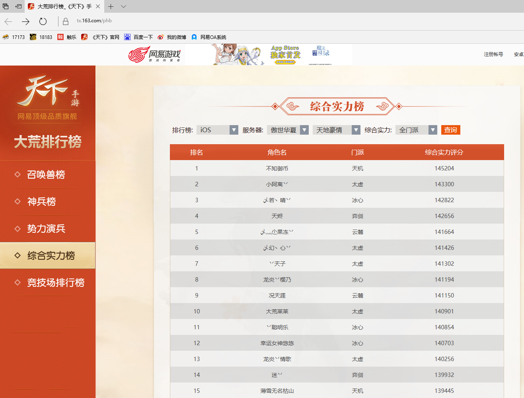Screen dimensions: 524x398
Task: Open a new tab with the plus icon
Action: (111, 6)
